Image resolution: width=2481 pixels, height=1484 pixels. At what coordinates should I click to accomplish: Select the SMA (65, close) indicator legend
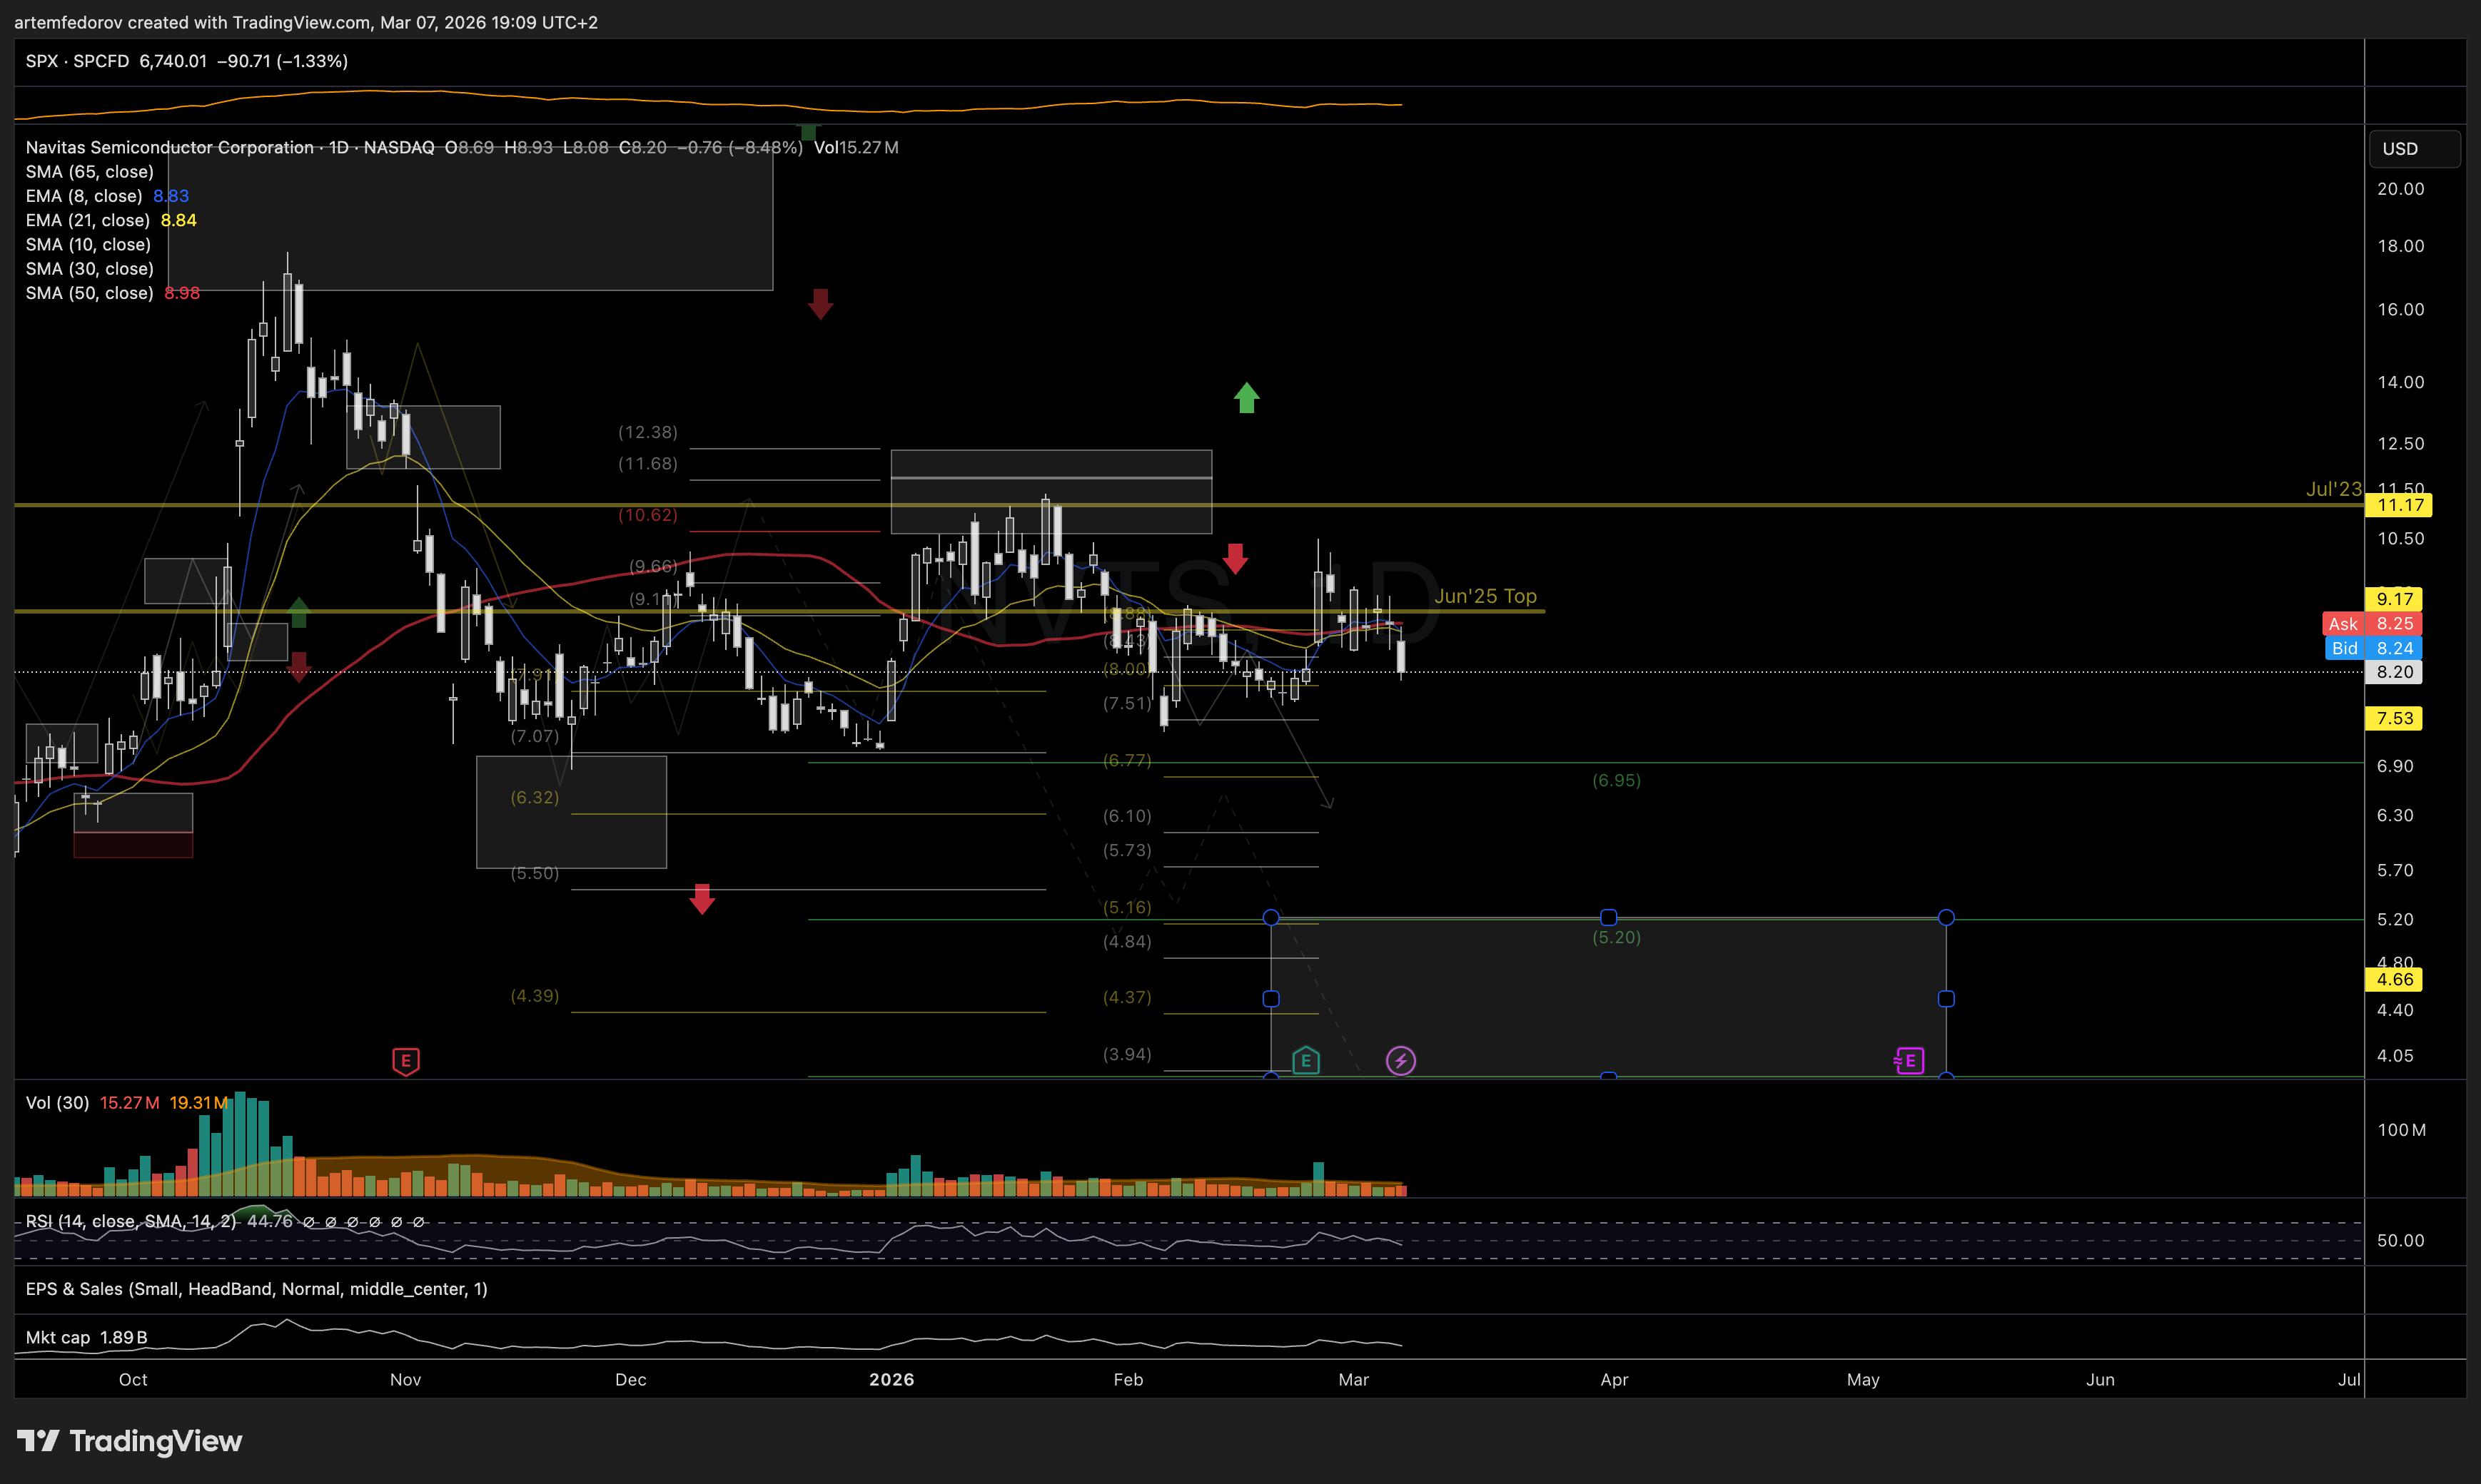point(89,172)
